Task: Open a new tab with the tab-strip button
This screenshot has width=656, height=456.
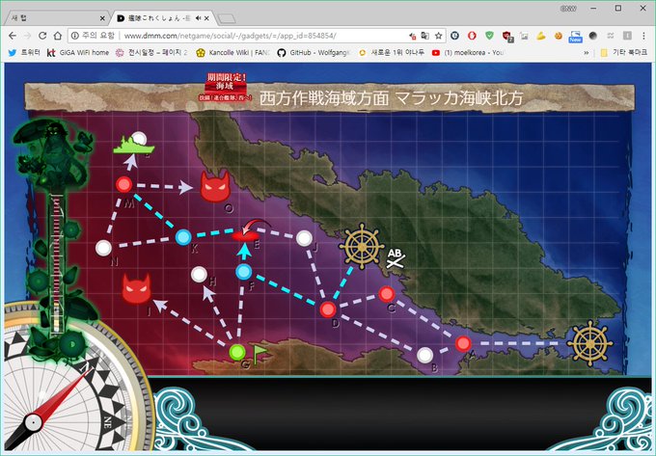Action: click(x=227, y=19)
